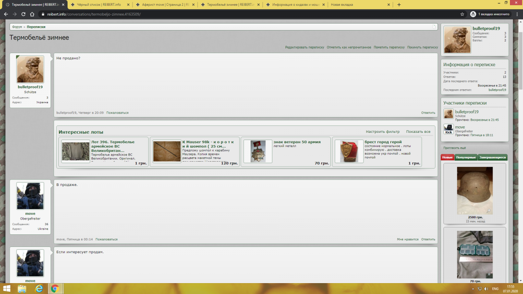Switch to the 'Аферист move' browser tab

point(166,4)
